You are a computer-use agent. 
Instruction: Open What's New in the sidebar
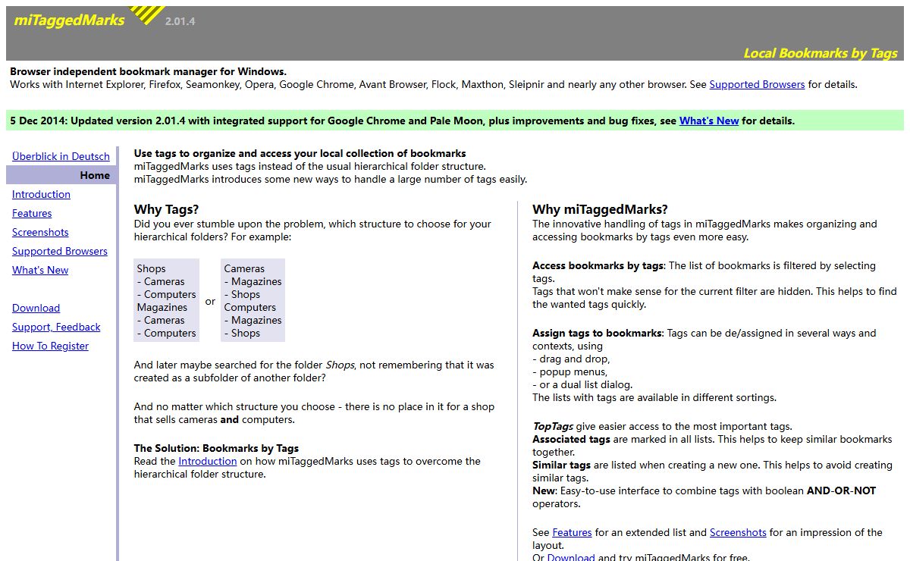(40, 270)
